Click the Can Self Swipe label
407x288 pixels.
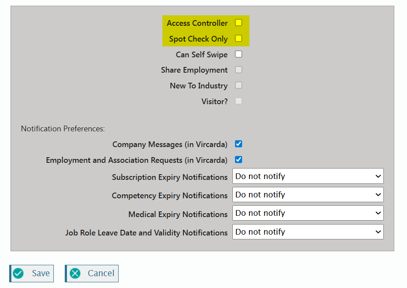click(x=202, y=55)
